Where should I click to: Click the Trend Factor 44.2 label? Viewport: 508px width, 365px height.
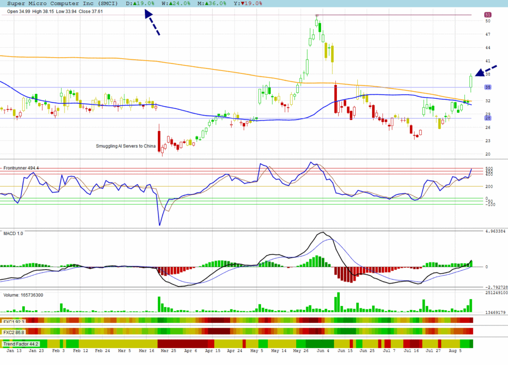click(21, 344)
